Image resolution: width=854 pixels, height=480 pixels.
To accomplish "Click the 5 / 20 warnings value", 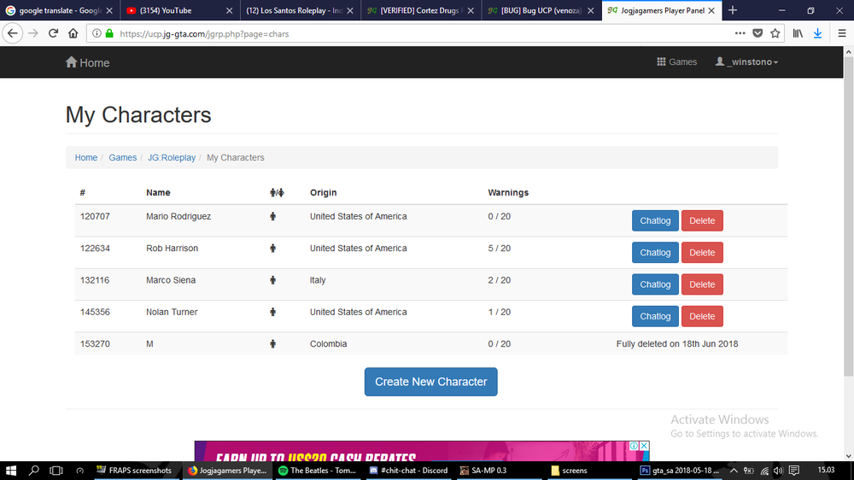I will click(x=500, y=249).
